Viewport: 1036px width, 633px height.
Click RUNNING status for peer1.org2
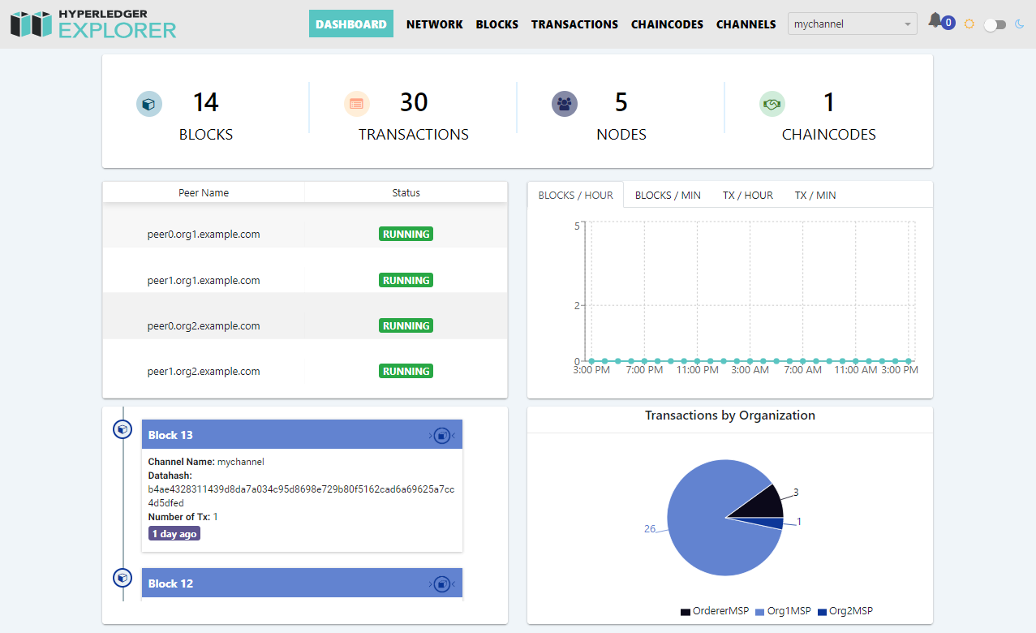point(406,371)
